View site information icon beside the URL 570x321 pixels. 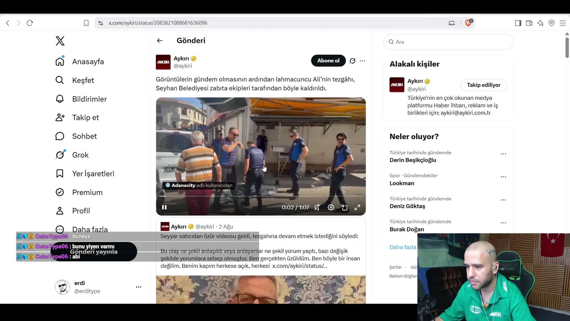101,23
